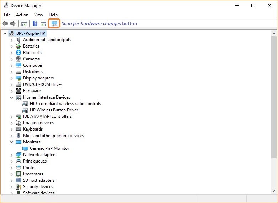
Task: Select the Cameras label
Action: (x=31, y=59)
